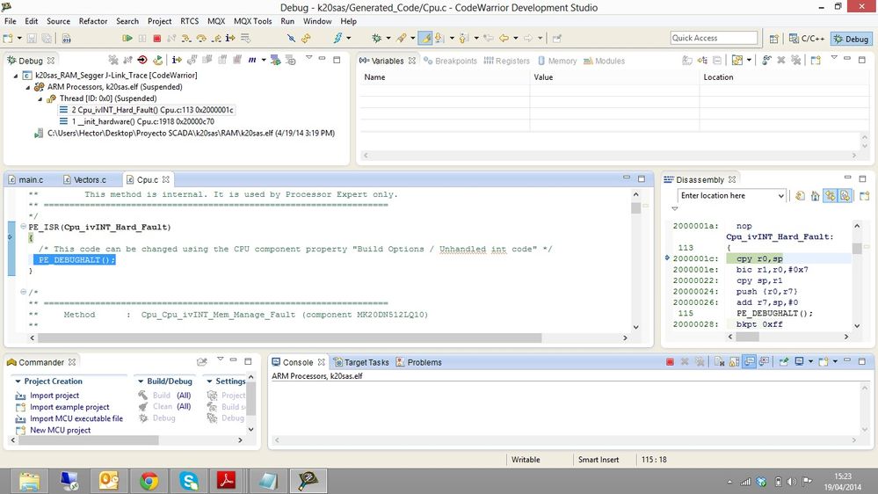Image resolution: width=878 pixels, height=494 pixels.
Task: Click the Use Step Filters toolbar icon
Action: pyautogui.click(x=244, y=38)
